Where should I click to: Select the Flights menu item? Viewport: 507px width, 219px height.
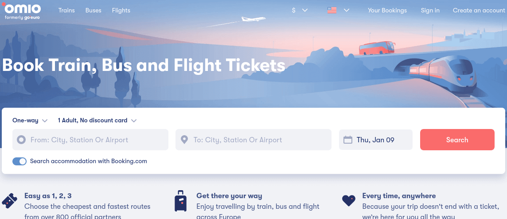coord(121,10)
